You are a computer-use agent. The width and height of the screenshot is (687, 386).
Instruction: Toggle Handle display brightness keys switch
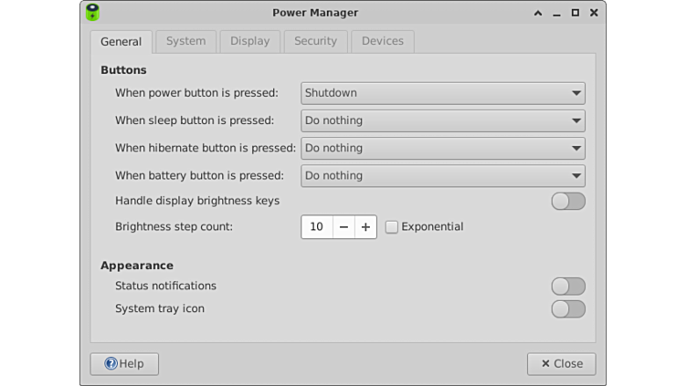click(x=567, y=201)
